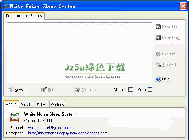Open the whitenoisesleepsystem.googlepages.com homepage link

point(67,133)
